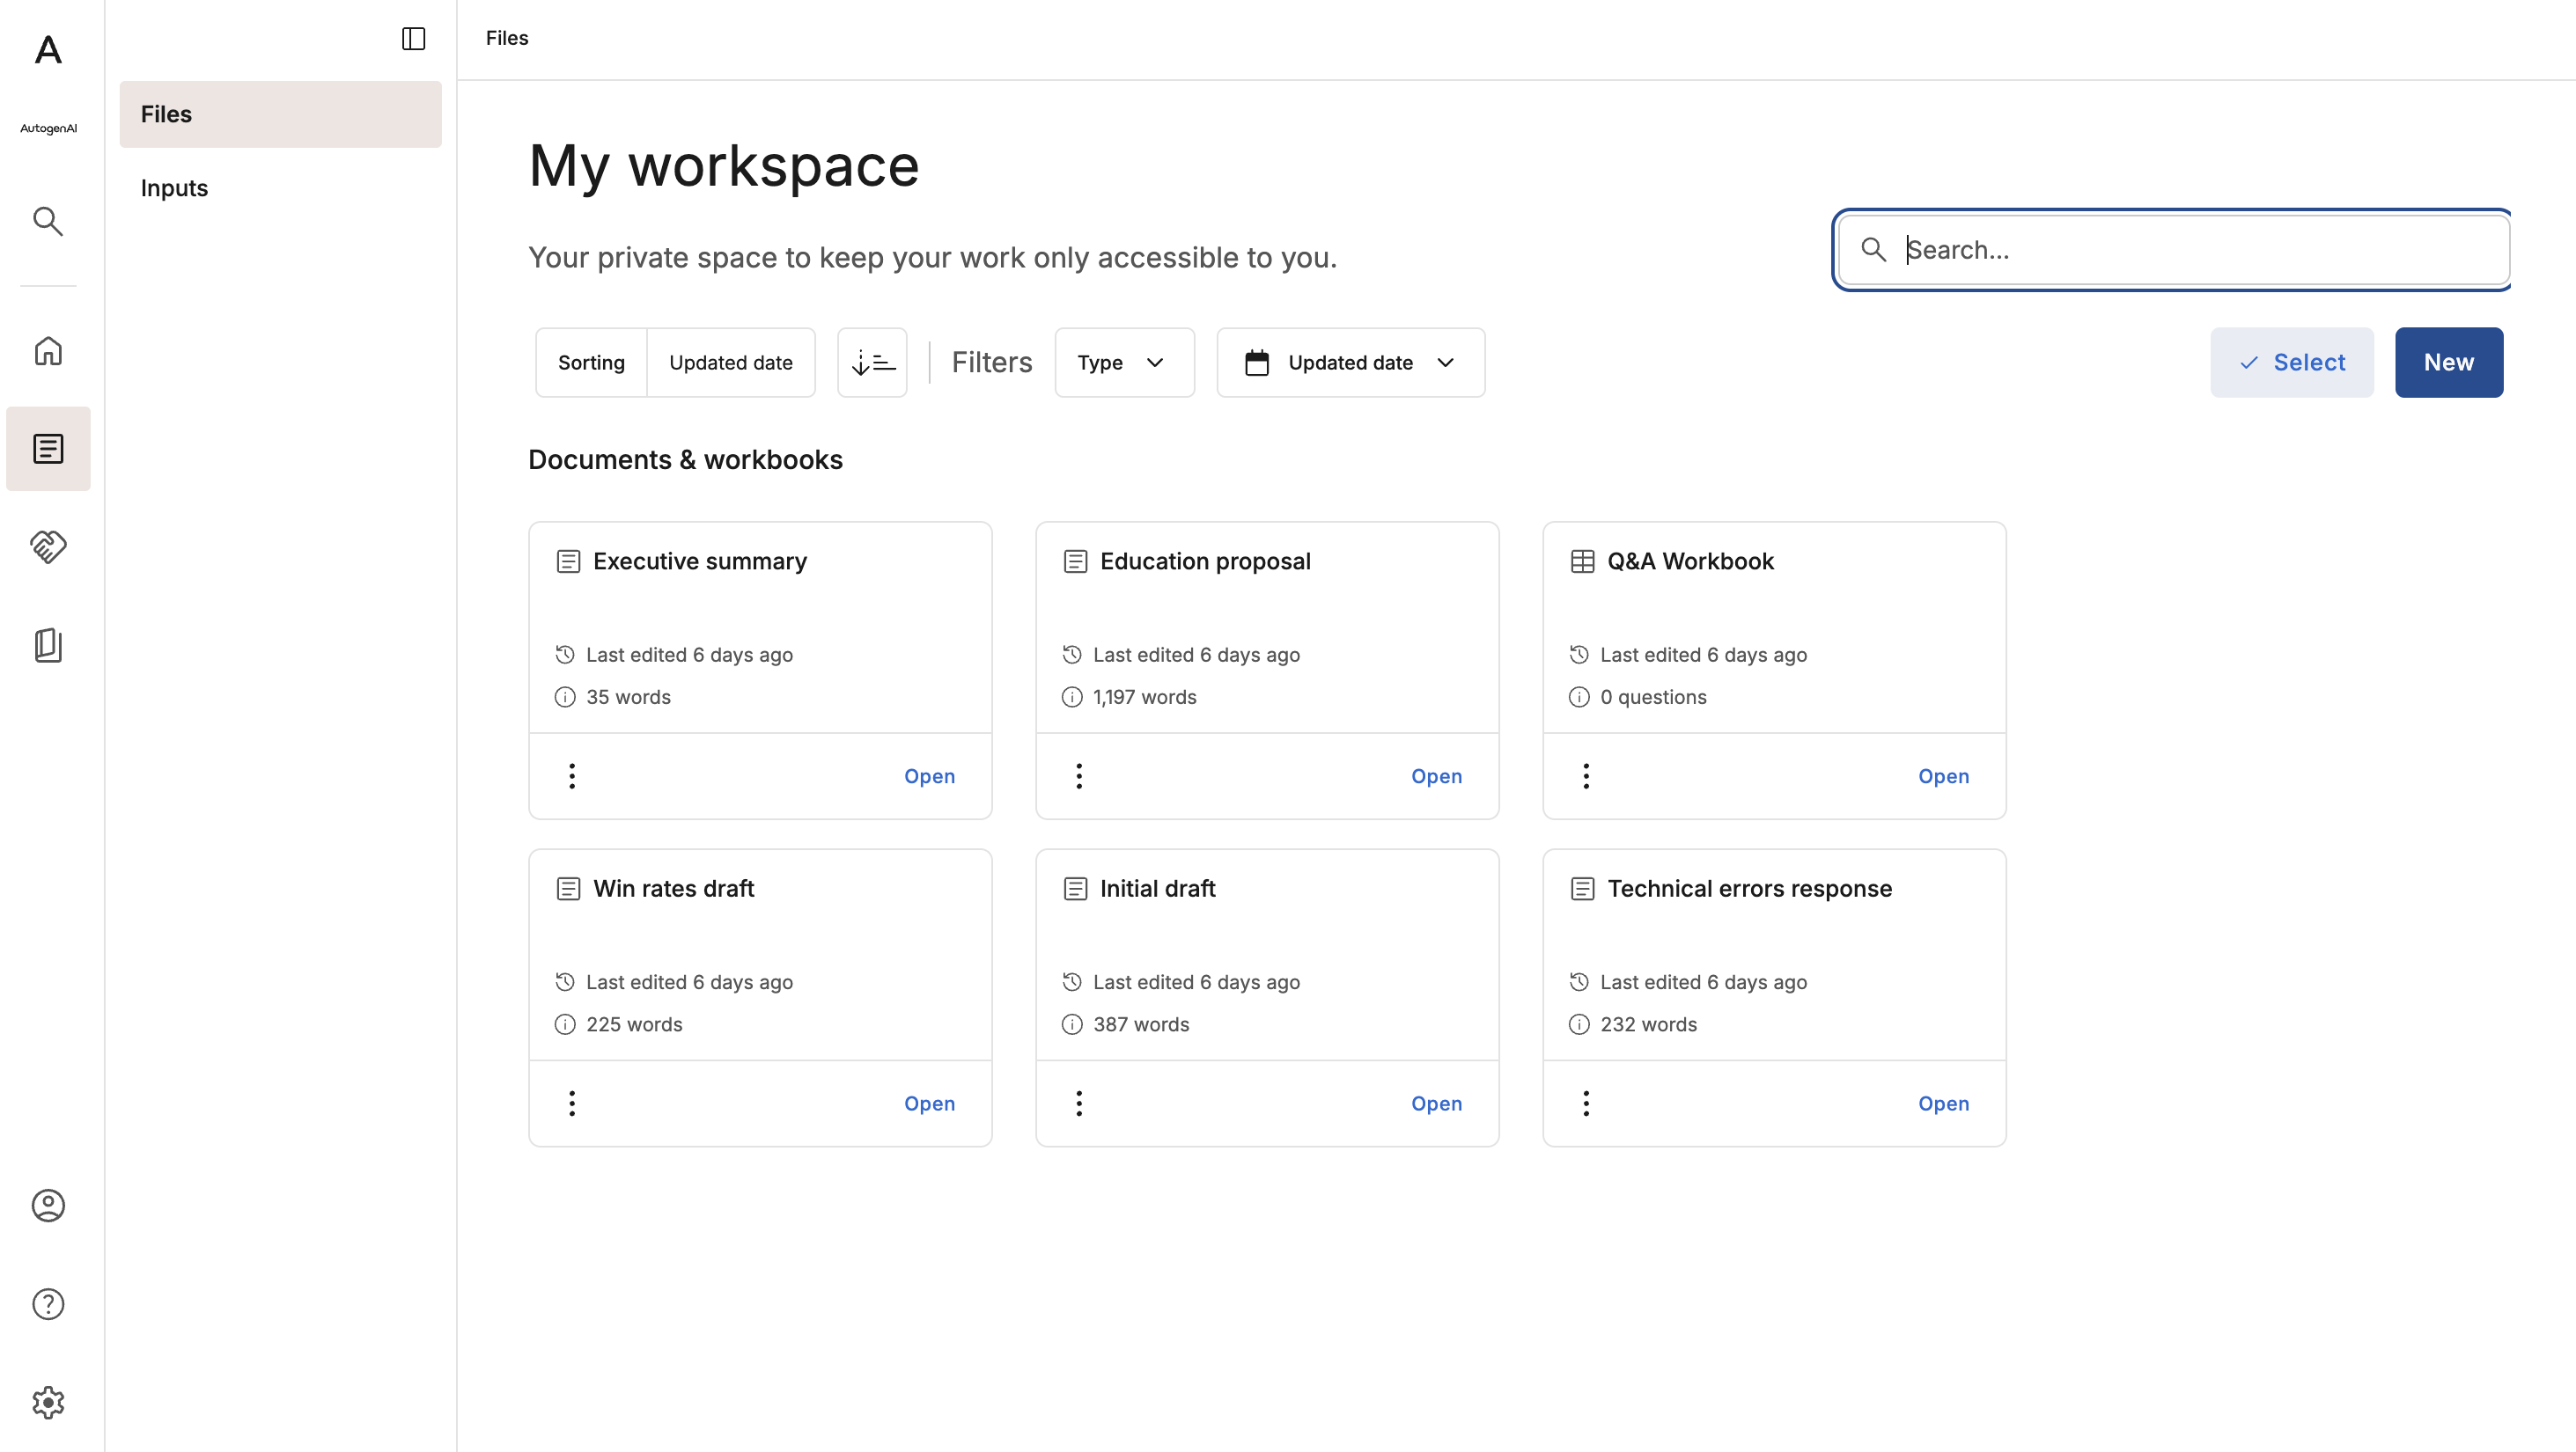Open the three-dot menu on the Executive summary card
Viewport: 2576px width, 1452px height.
point(572,775)
